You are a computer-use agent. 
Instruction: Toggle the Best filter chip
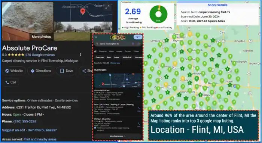pyautogui.click(x=109, y=57)
